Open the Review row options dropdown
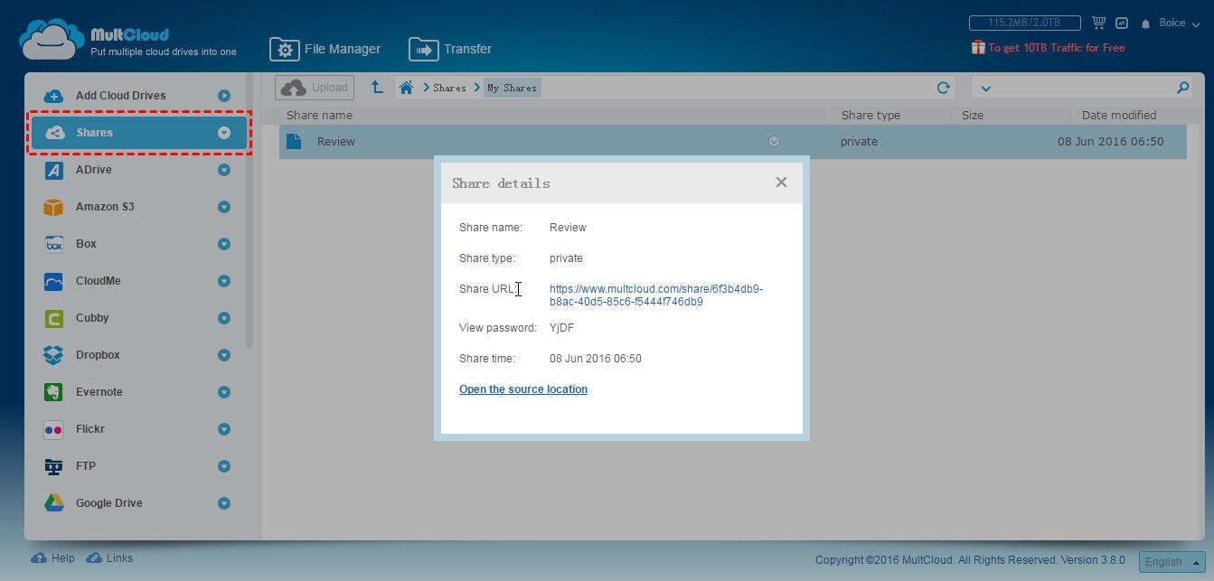 pos(774,141)
